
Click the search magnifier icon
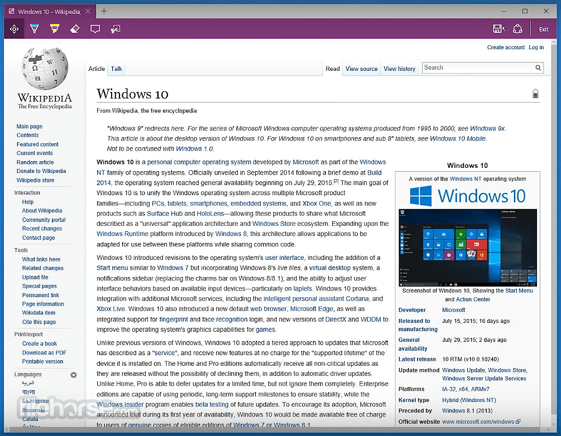coord(538,67)
